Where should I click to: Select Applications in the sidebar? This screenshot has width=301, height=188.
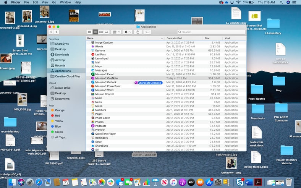tap(66, 71)
